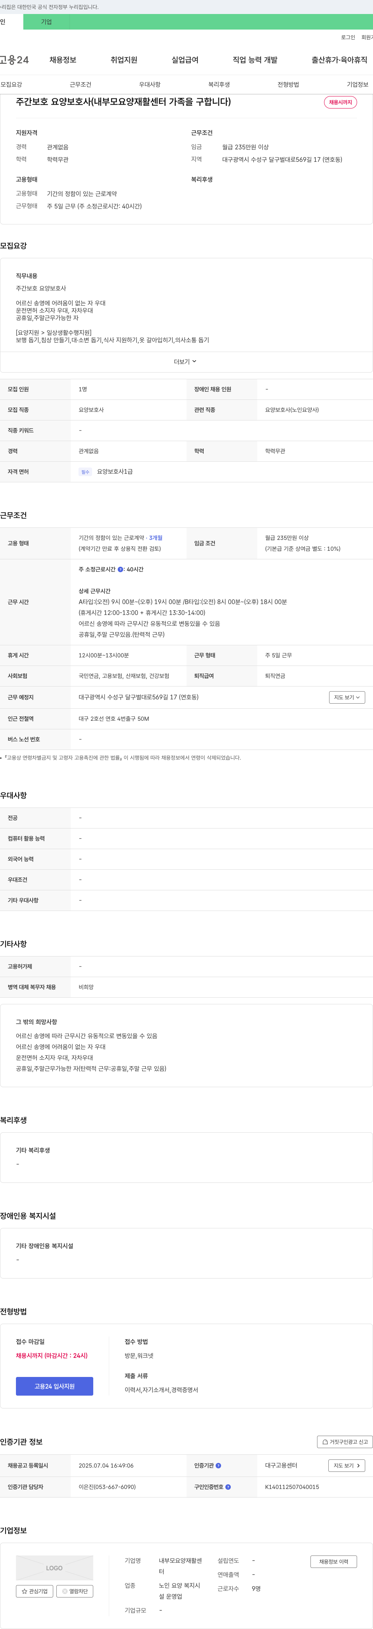This screenshot has height=1629, width=373.
Task: Click summary address 대구광역시 수성구 달구벌대로569길 17
Action: click(x=282, y=160)
